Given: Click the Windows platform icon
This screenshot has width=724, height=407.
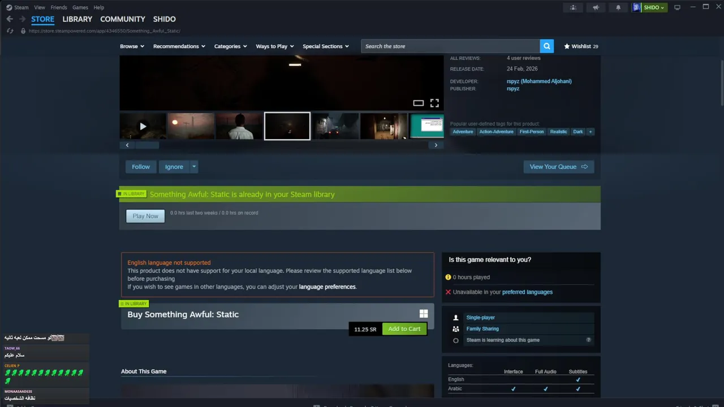Looking at the screenshot, I should pos(424,314).
